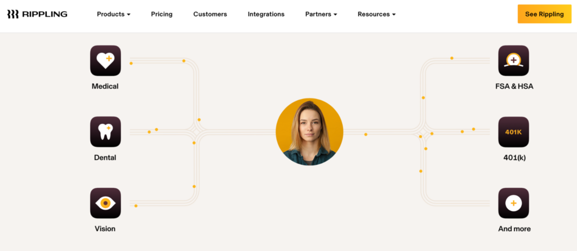Select the 401K icon tile
577x251 pixels.
514,132
